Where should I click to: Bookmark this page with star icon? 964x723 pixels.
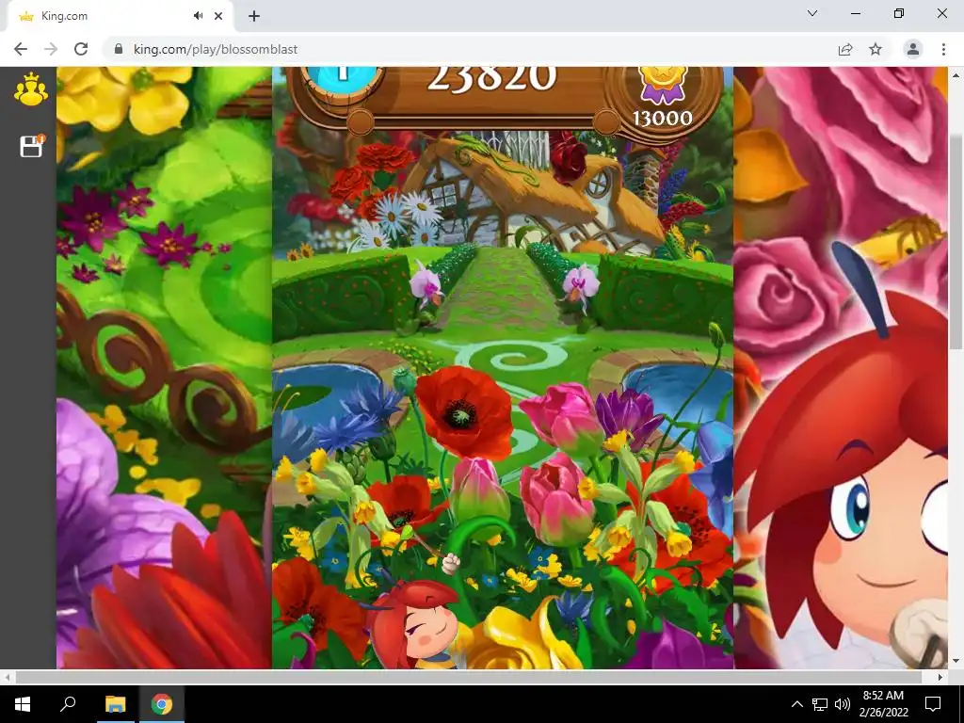tap(876, 49)
